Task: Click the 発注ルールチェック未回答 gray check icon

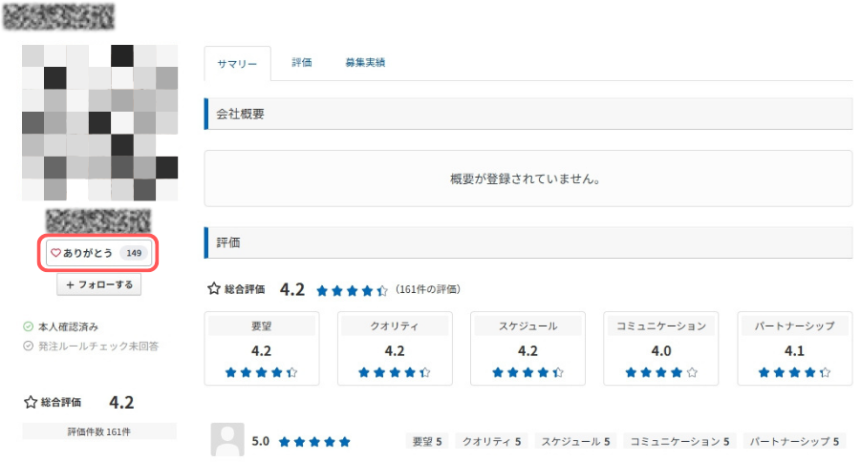Action: (28, 346)
